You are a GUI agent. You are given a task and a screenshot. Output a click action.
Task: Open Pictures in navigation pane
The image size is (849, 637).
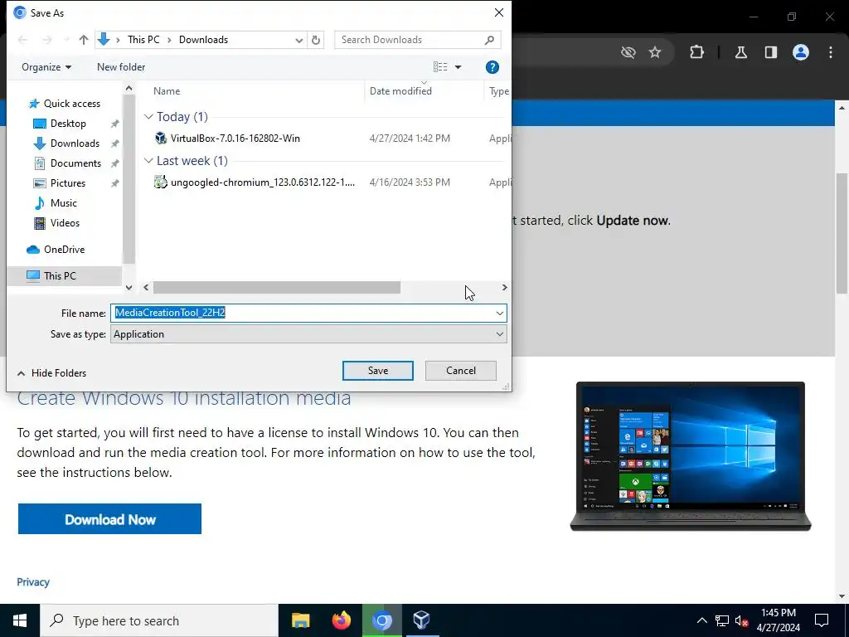(x=68, y=183)
